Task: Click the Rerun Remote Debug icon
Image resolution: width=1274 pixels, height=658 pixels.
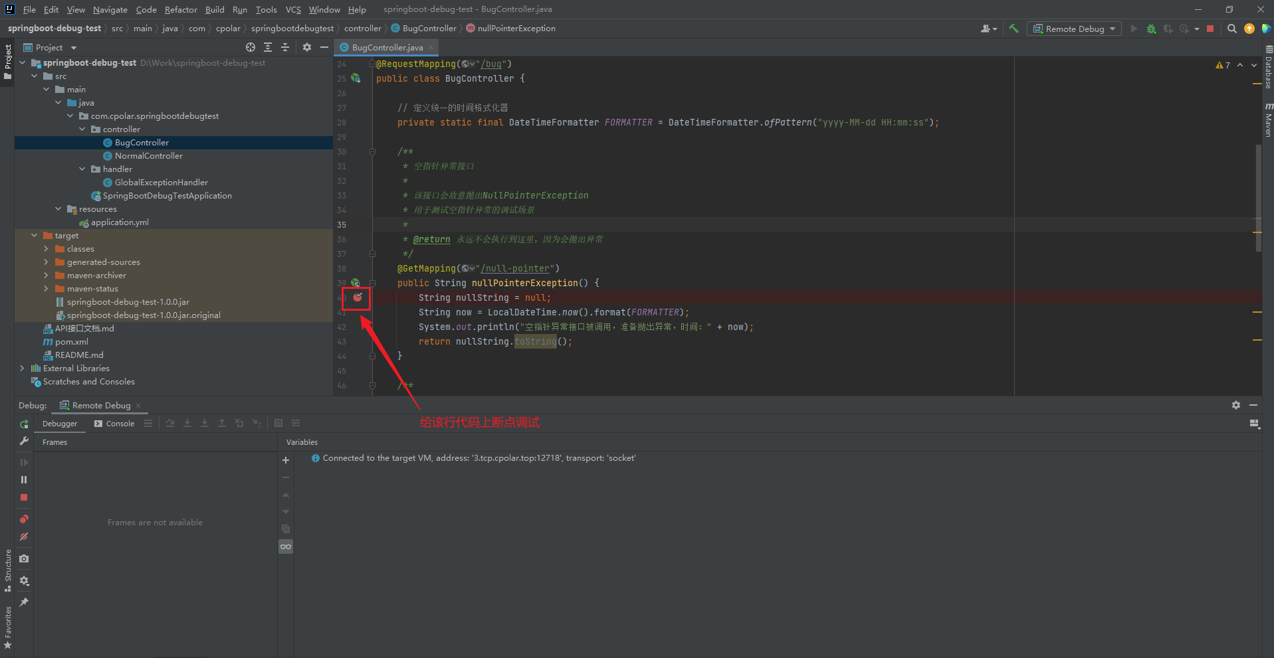Action: pos(24,424)
